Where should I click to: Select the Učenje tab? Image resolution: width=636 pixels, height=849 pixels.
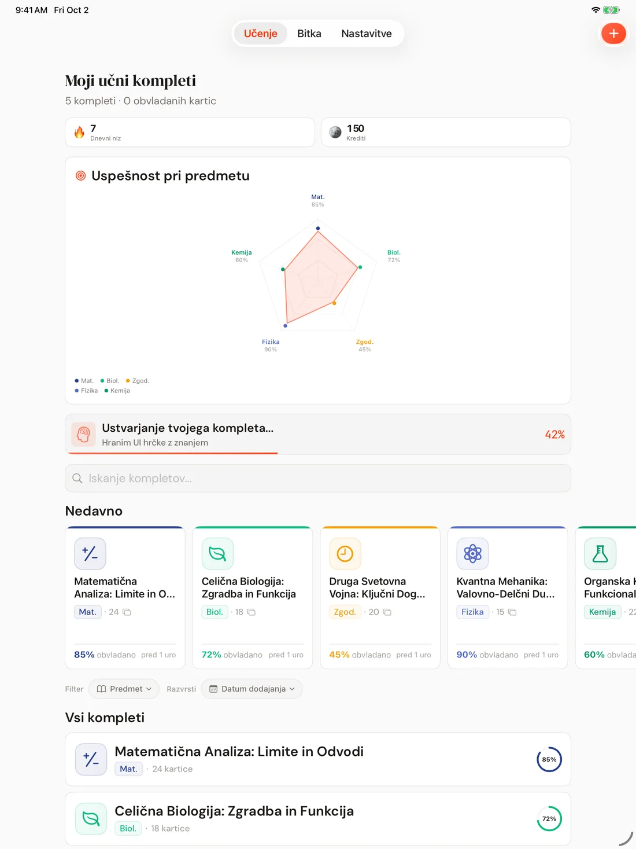[261, 34]
